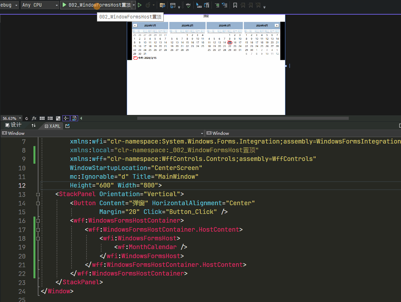Toggle the grid display icon
Screen dimensions: 401x302
pyautogui.click(x=42, y=118)
